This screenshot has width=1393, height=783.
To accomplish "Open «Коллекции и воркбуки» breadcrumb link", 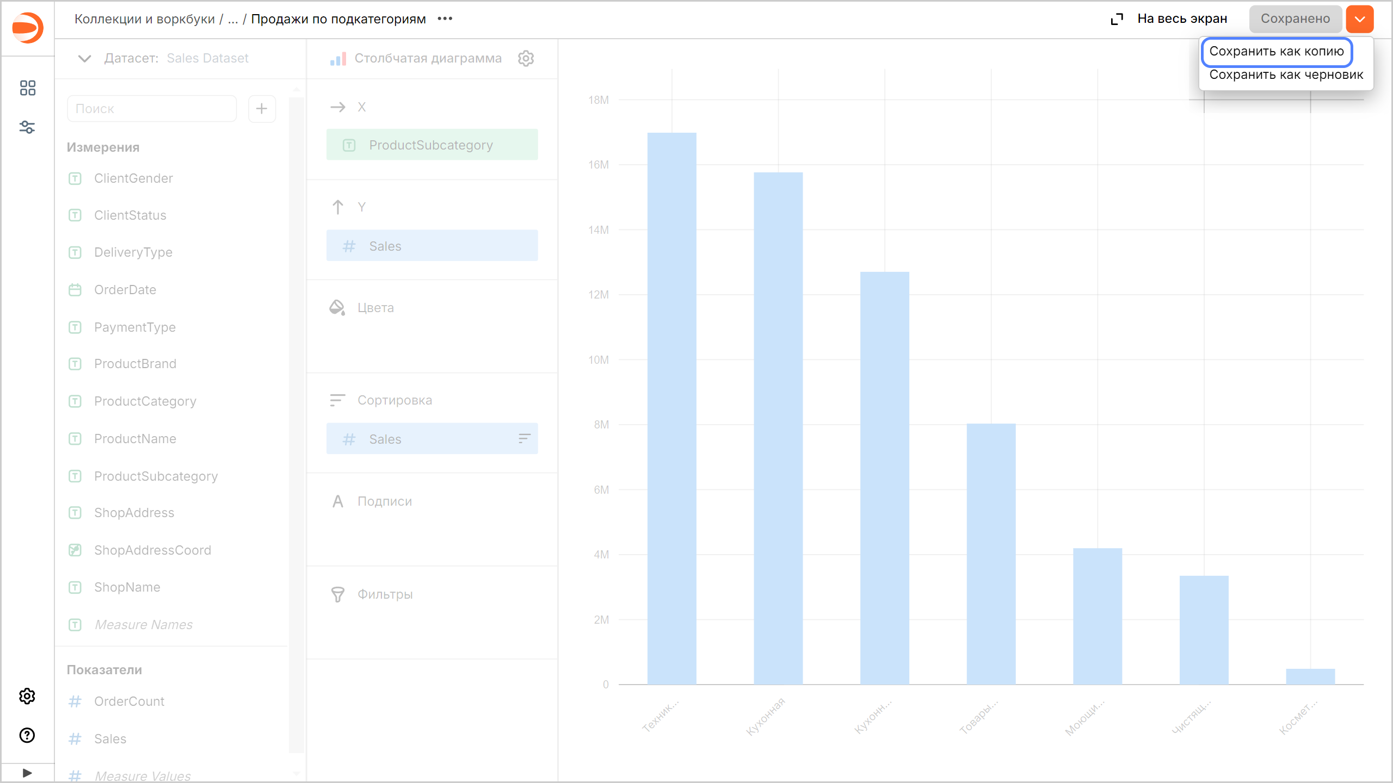I will (x=145, y=19).
